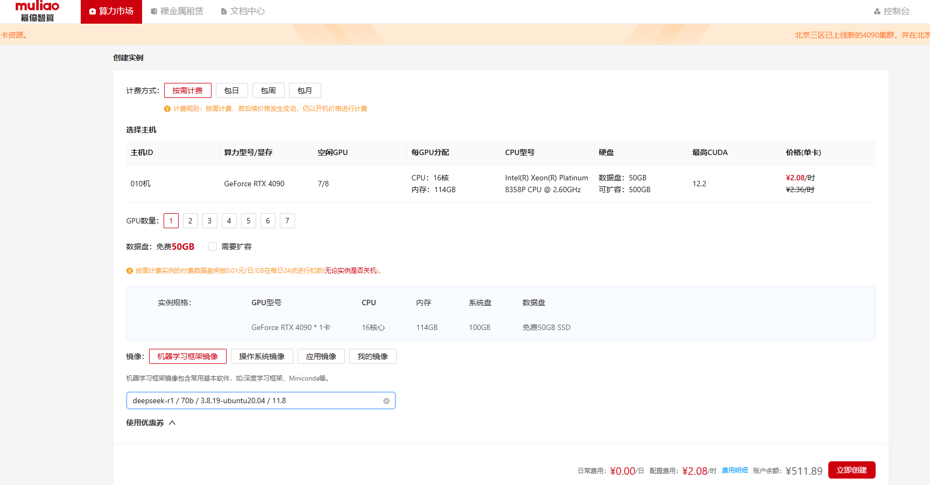Click 立即创建 button
Viewport: 930px width, 485px height.
click(852, 470)
